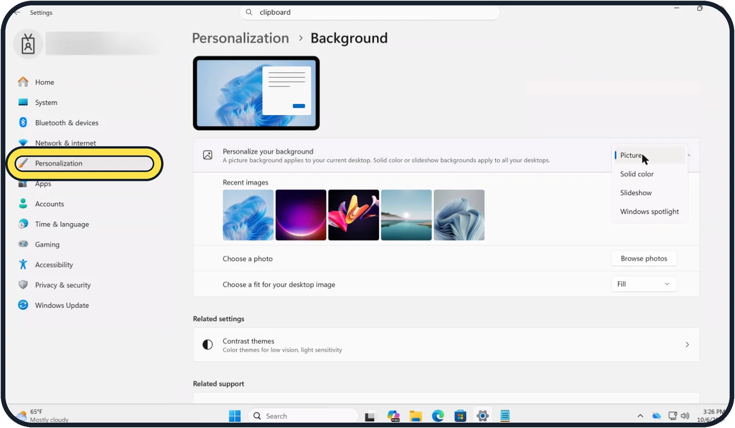Open the Contrast themes related setting
Image resolution: width=735 pixels, height=428 pixels.
point(446,345)
